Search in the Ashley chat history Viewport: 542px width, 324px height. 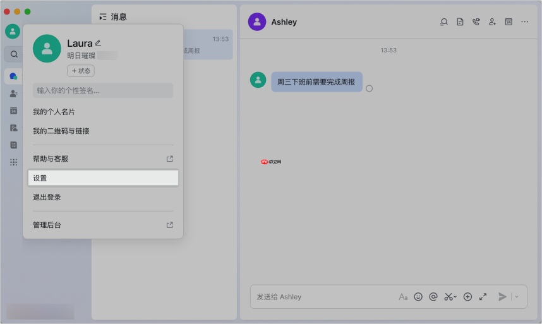[x=444, y=22]
